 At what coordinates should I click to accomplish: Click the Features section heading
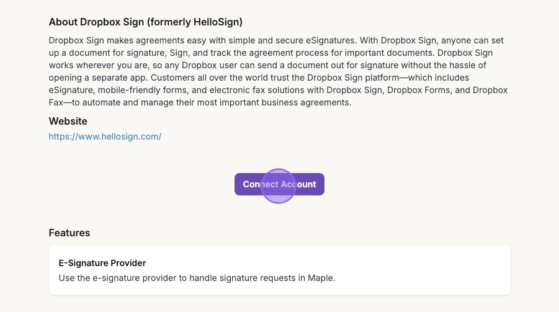(x=69, y=233)
